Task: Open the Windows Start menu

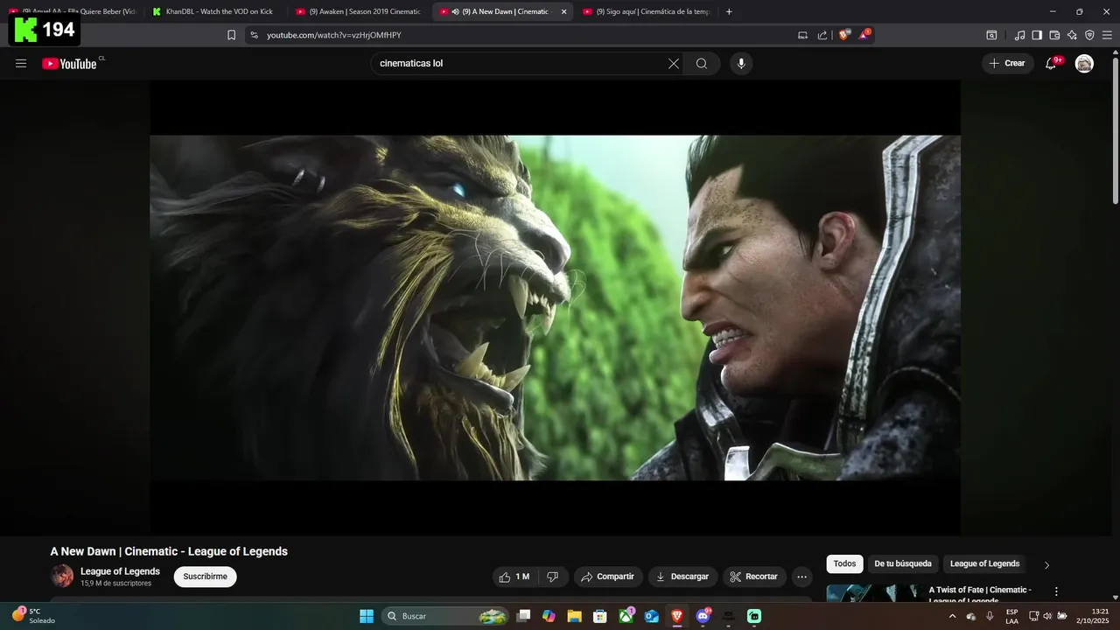Action: coord(367,616)
